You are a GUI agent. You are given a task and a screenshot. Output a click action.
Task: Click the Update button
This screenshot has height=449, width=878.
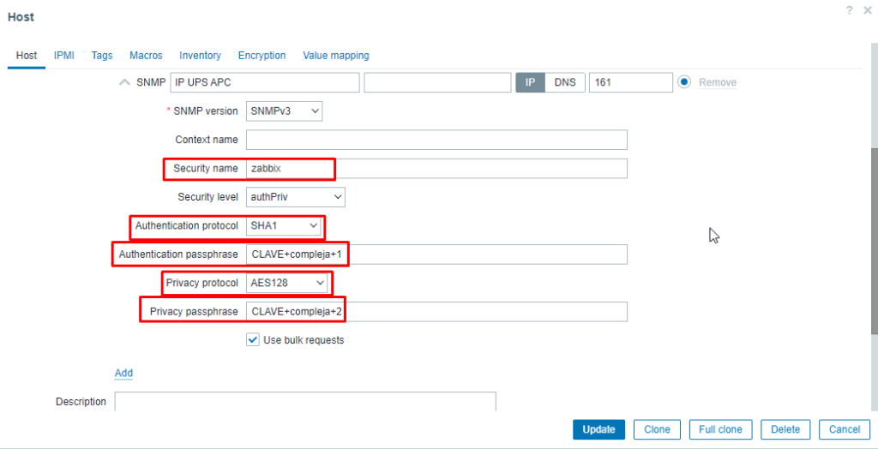[598, 429]
